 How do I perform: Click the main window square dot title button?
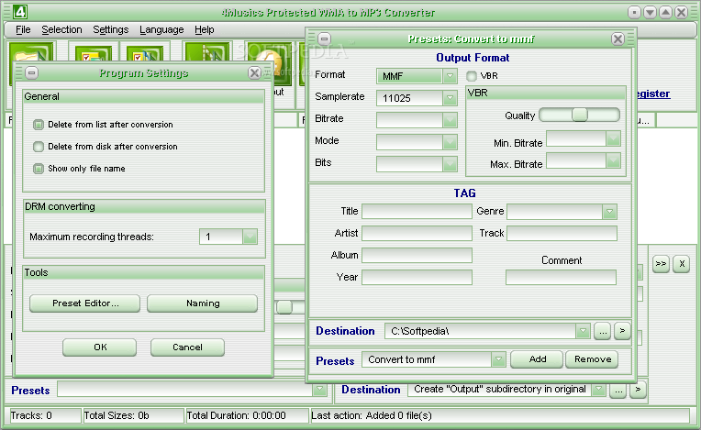(634, 13)
